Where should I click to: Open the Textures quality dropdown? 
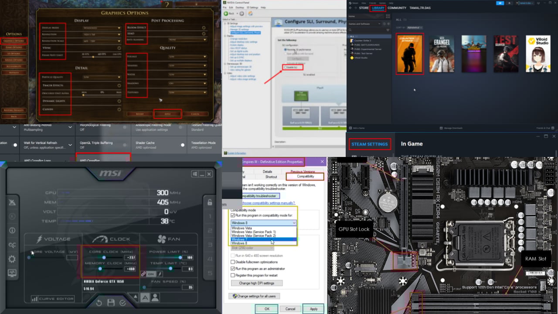(187, 92)
